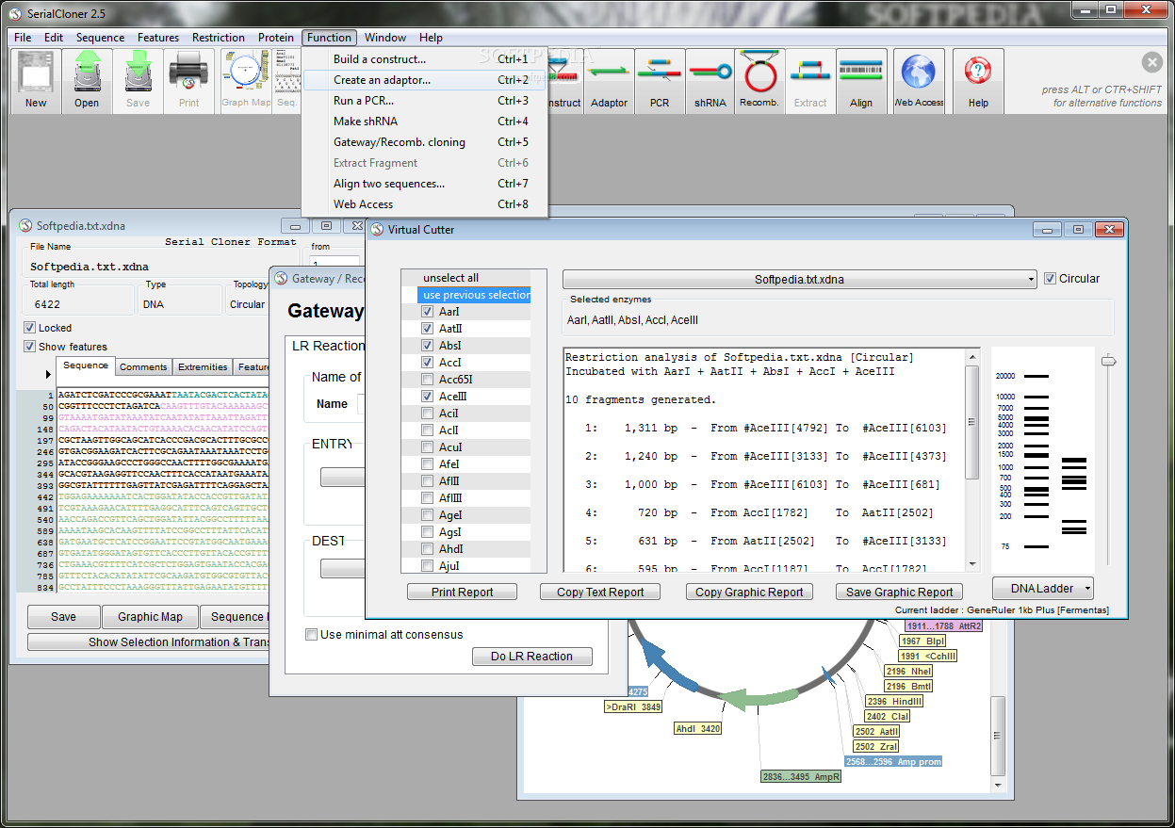
Task: Dismiss the ALT/CTRL hint with X icon
Action: (x=1151, y=62)
